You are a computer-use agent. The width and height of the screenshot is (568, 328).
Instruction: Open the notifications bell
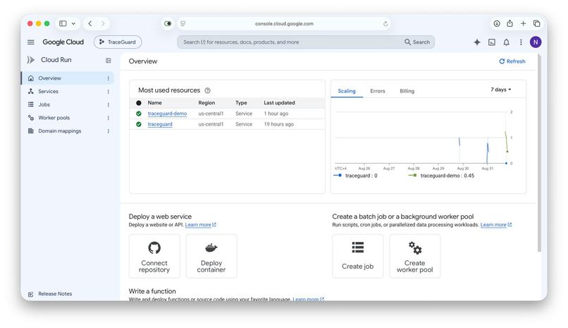(x=507, y=42)
